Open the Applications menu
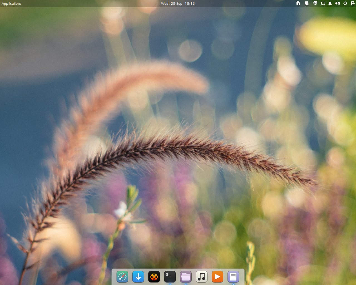The image size is (356, 285). coord(11,4)
